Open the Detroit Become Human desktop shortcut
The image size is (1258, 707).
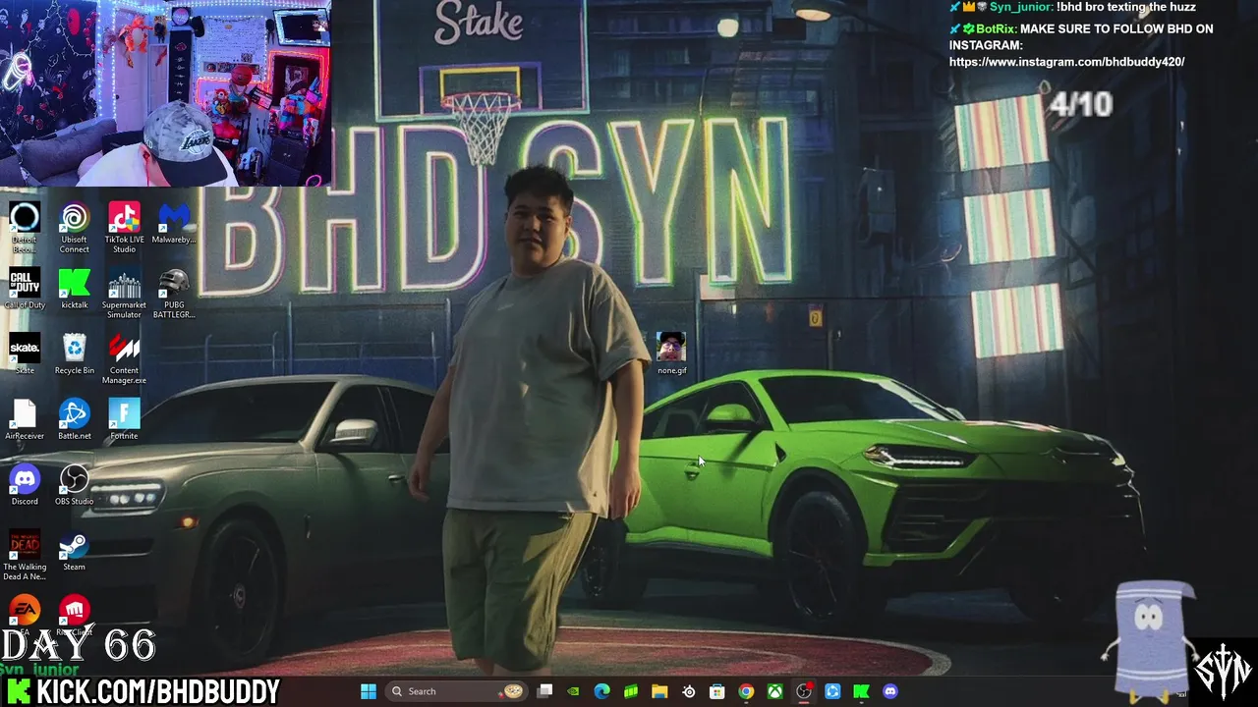[25, 225]
